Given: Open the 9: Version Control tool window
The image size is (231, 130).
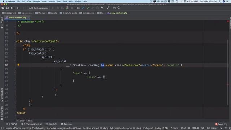Looking at the screenshot, I should click(31, 124).
